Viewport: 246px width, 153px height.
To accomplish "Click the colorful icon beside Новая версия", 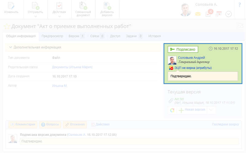I will (172, 110).
